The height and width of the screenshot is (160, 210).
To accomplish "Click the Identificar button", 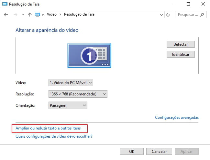I will pos(181,55).
